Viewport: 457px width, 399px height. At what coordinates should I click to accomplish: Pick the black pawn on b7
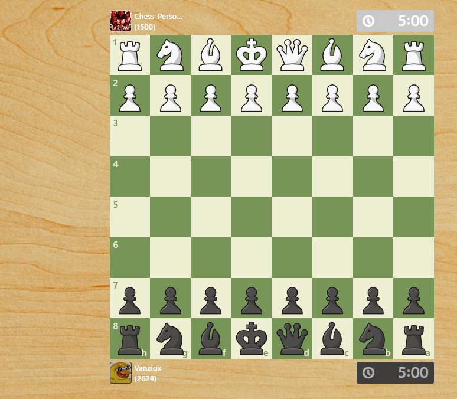[373, 300]
